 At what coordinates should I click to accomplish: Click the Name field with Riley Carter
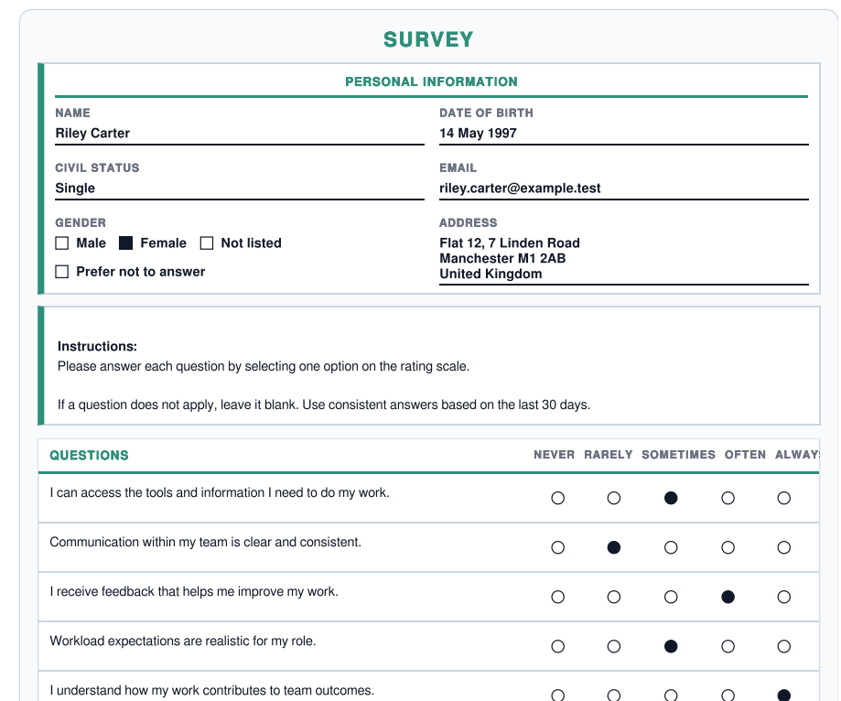pyautogui.click(x=239, y=134)
